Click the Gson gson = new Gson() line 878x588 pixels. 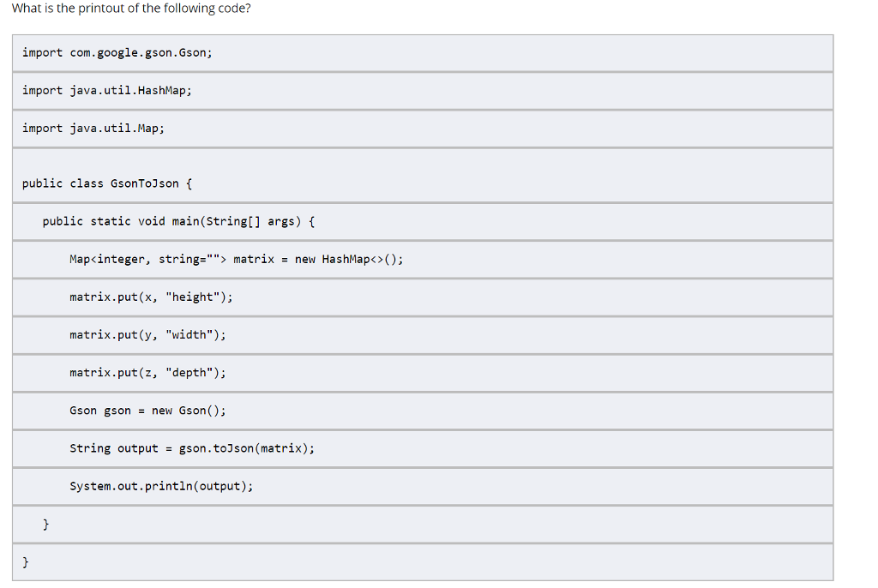pyautogui.click(x=147, y=411)
